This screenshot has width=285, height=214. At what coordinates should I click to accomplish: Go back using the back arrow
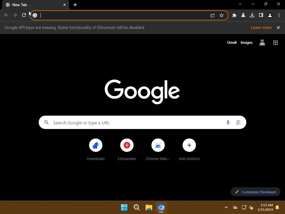6,15
